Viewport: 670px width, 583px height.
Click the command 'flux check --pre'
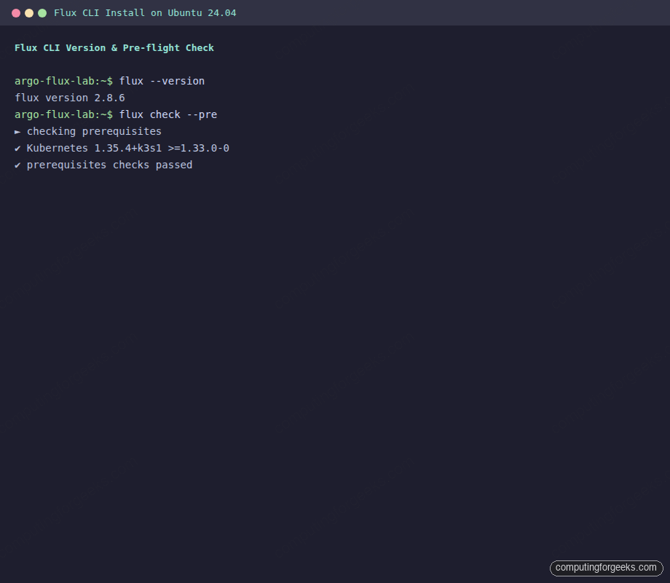[168, 114]
